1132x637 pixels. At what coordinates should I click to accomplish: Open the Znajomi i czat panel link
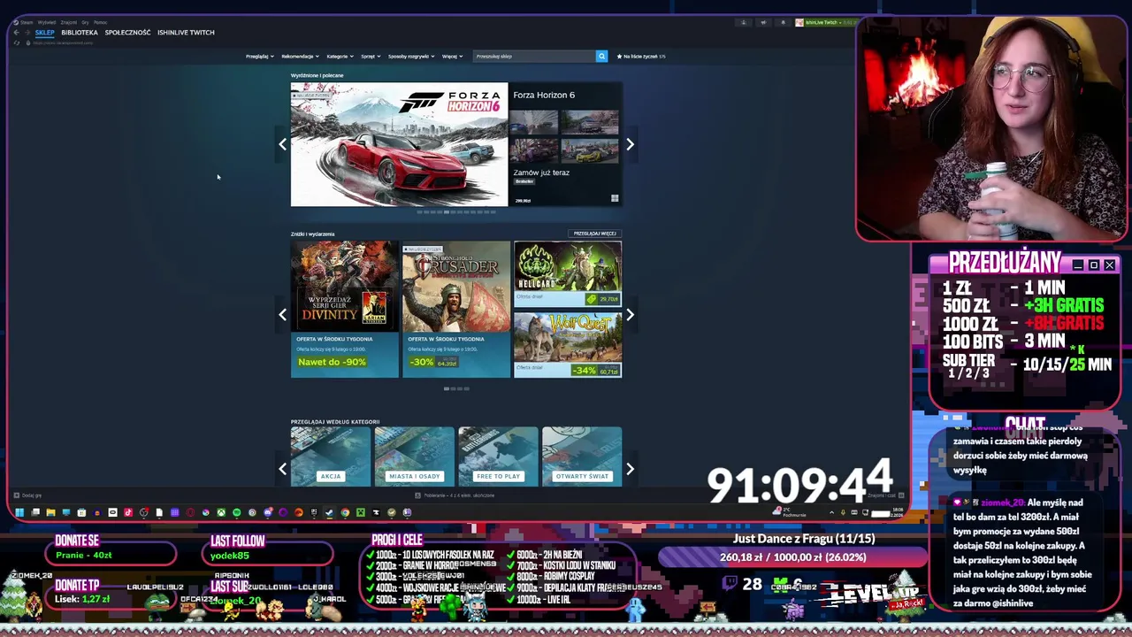tap(886, 495)
